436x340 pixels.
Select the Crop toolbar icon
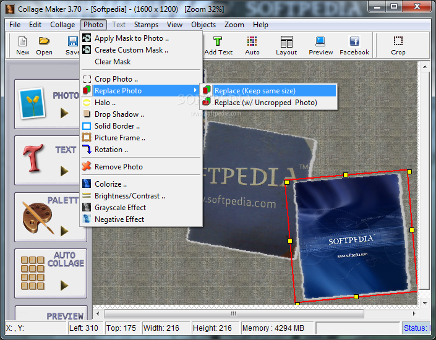coord(398,41)
